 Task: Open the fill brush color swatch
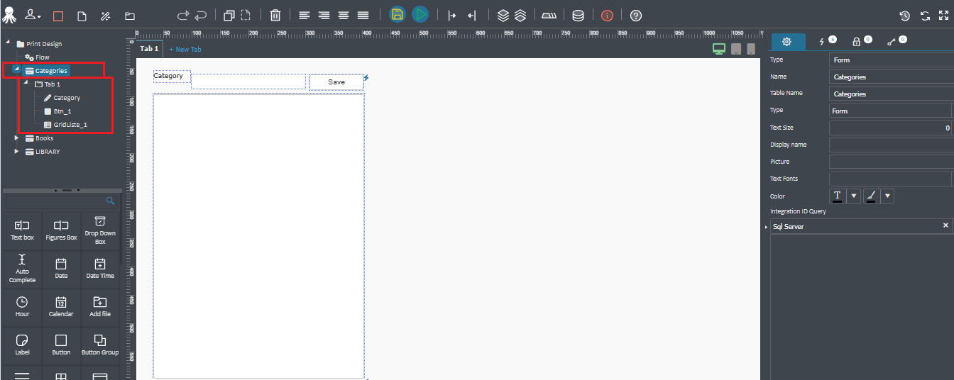tap(871, 196)
